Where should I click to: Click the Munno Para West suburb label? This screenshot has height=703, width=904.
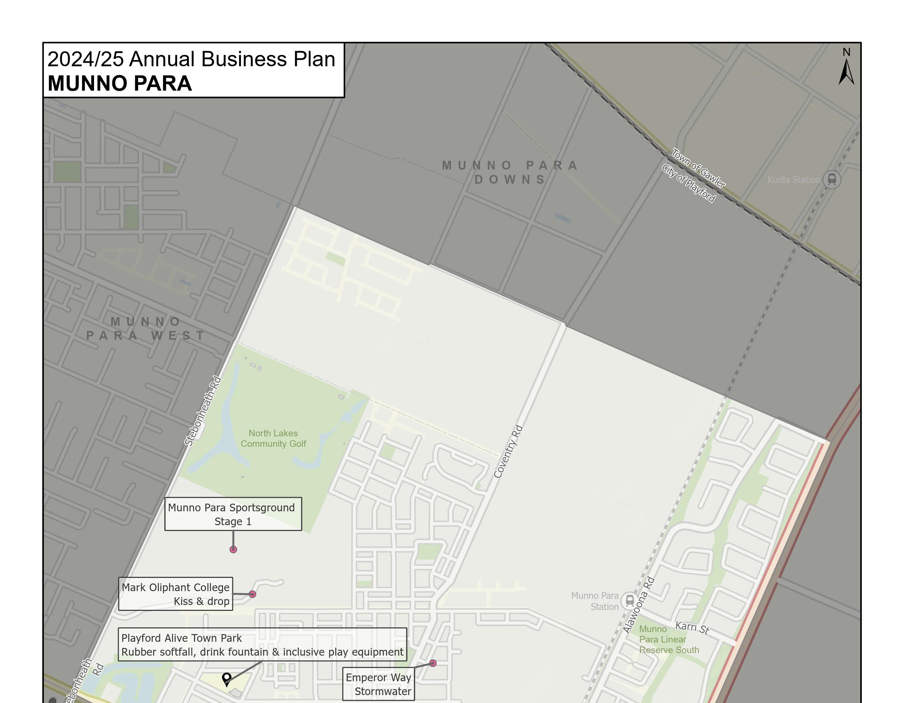tap(146, 328)
